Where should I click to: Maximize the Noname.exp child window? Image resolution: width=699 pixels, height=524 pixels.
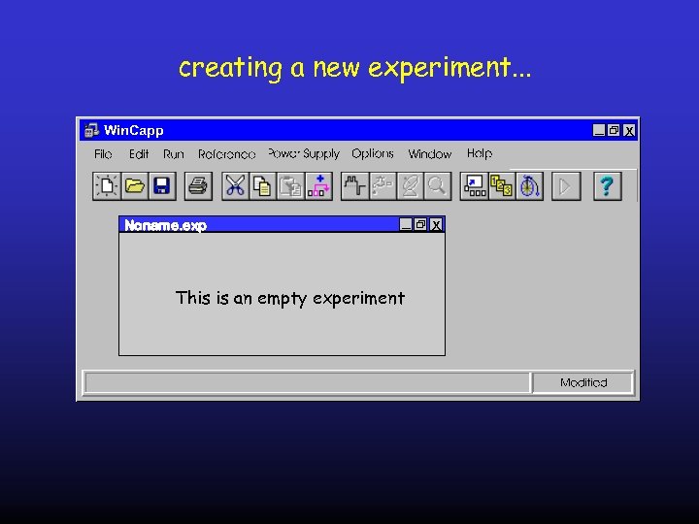[420, 224]
